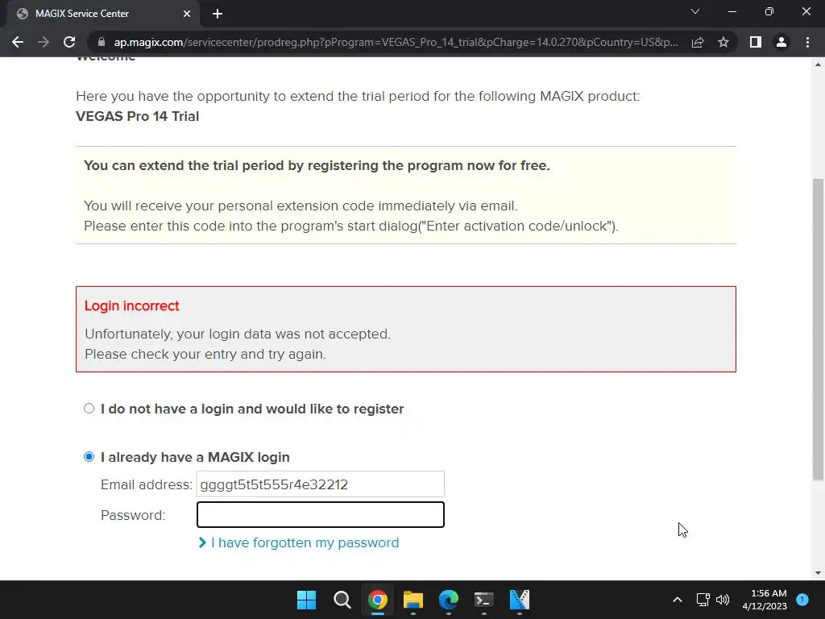
Task: Open network status tray icon
Action: click(x=703, y=600)
